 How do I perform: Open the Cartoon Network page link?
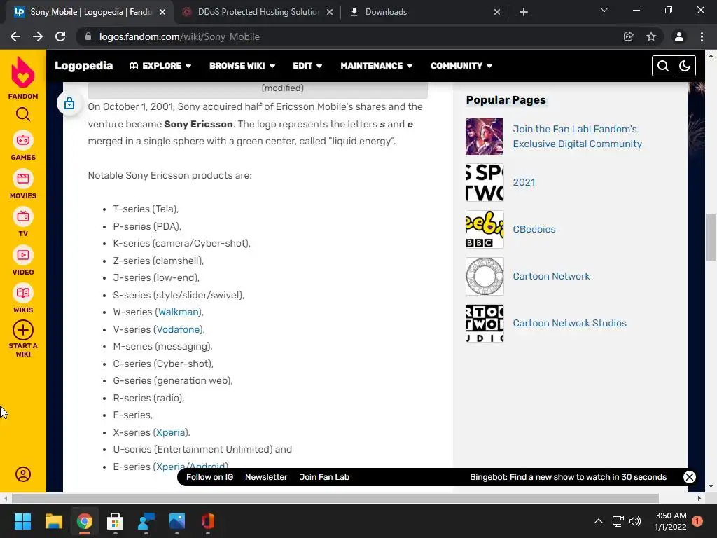click(551, 276)
